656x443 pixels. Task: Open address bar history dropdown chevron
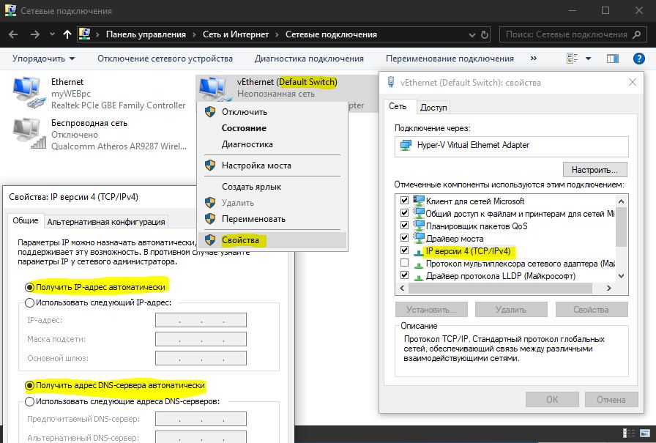tap(472, 34)
